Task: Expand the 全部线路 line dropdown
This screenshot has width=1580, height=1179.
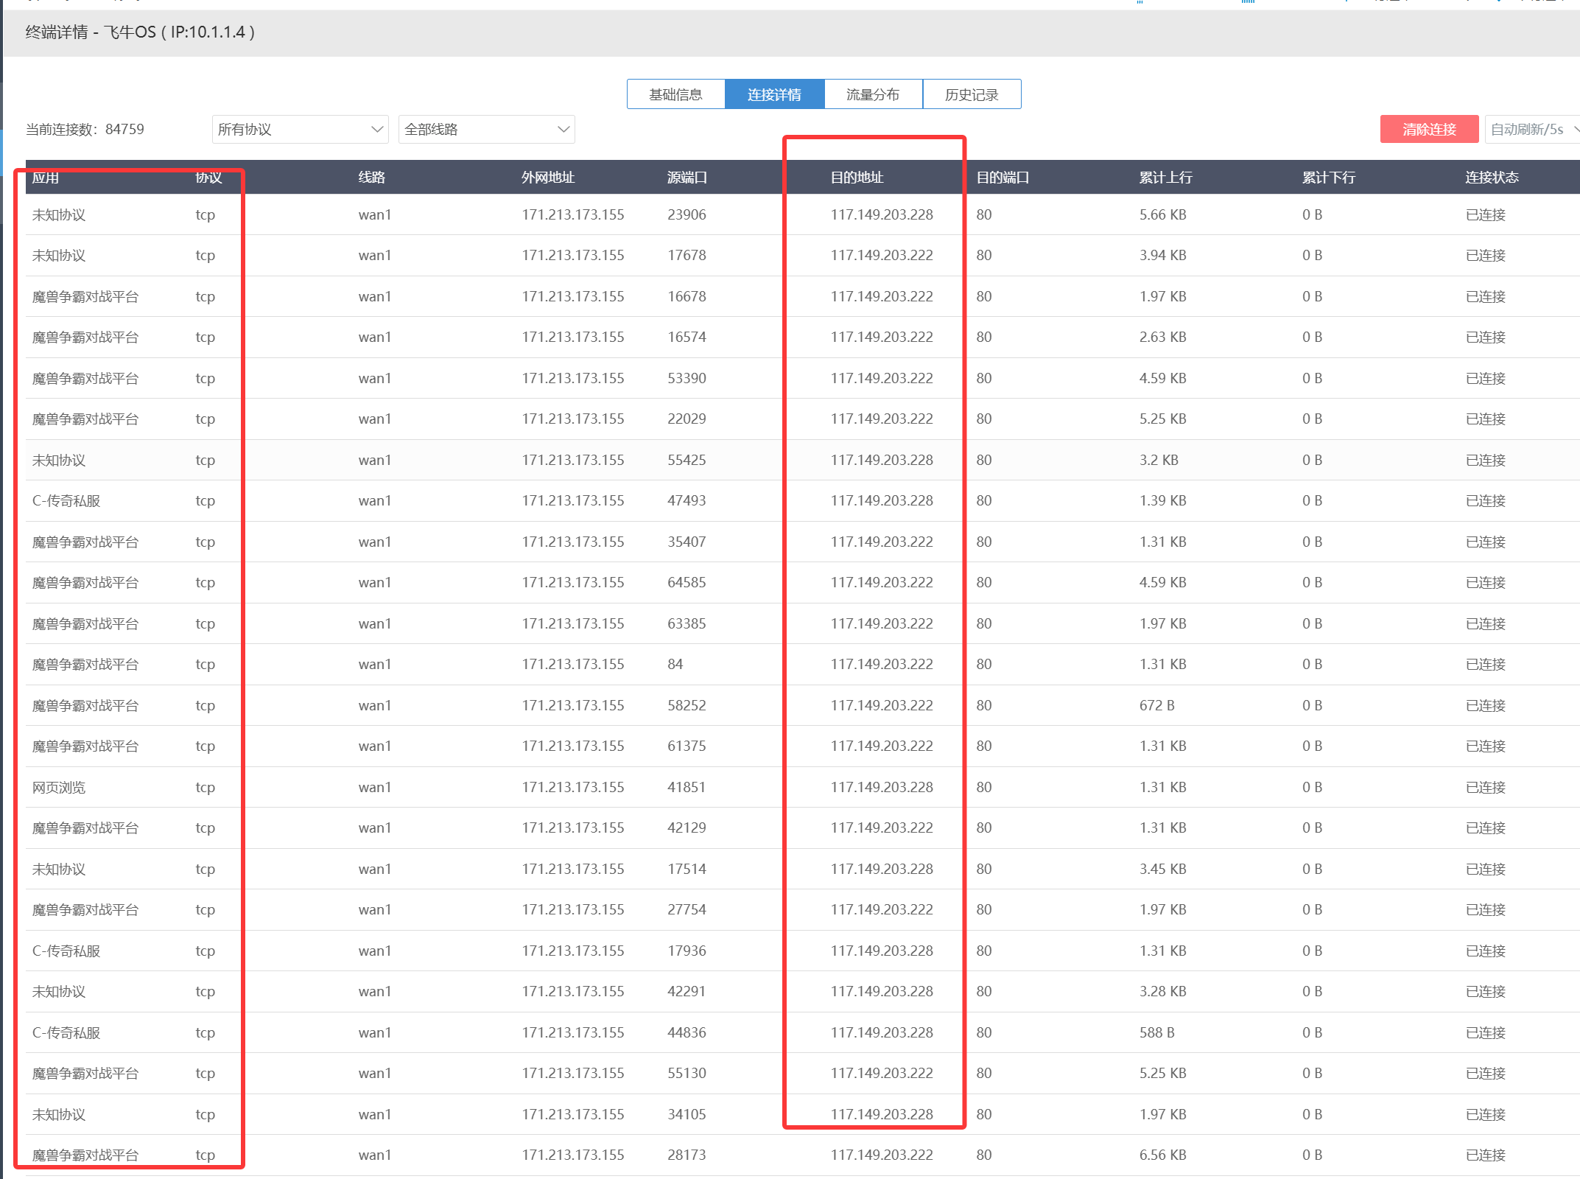Action: 486,130
